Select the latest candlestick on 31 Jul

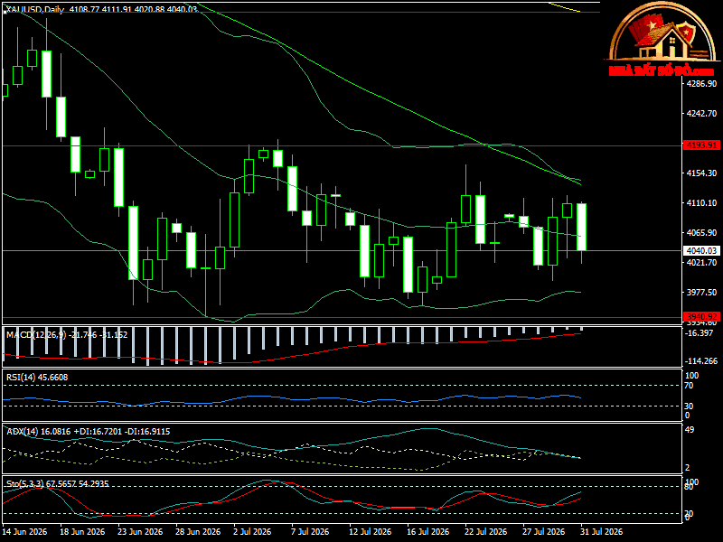point(581,228)
